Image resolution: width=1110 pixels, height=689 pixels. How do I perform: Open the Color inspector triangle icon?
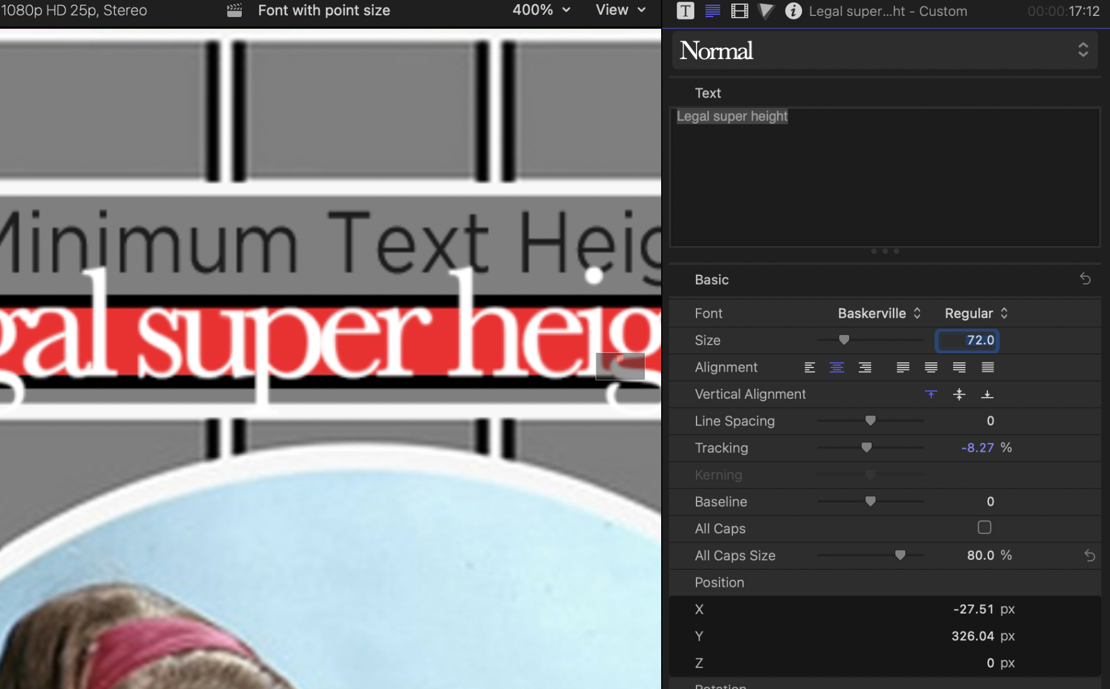766,11
